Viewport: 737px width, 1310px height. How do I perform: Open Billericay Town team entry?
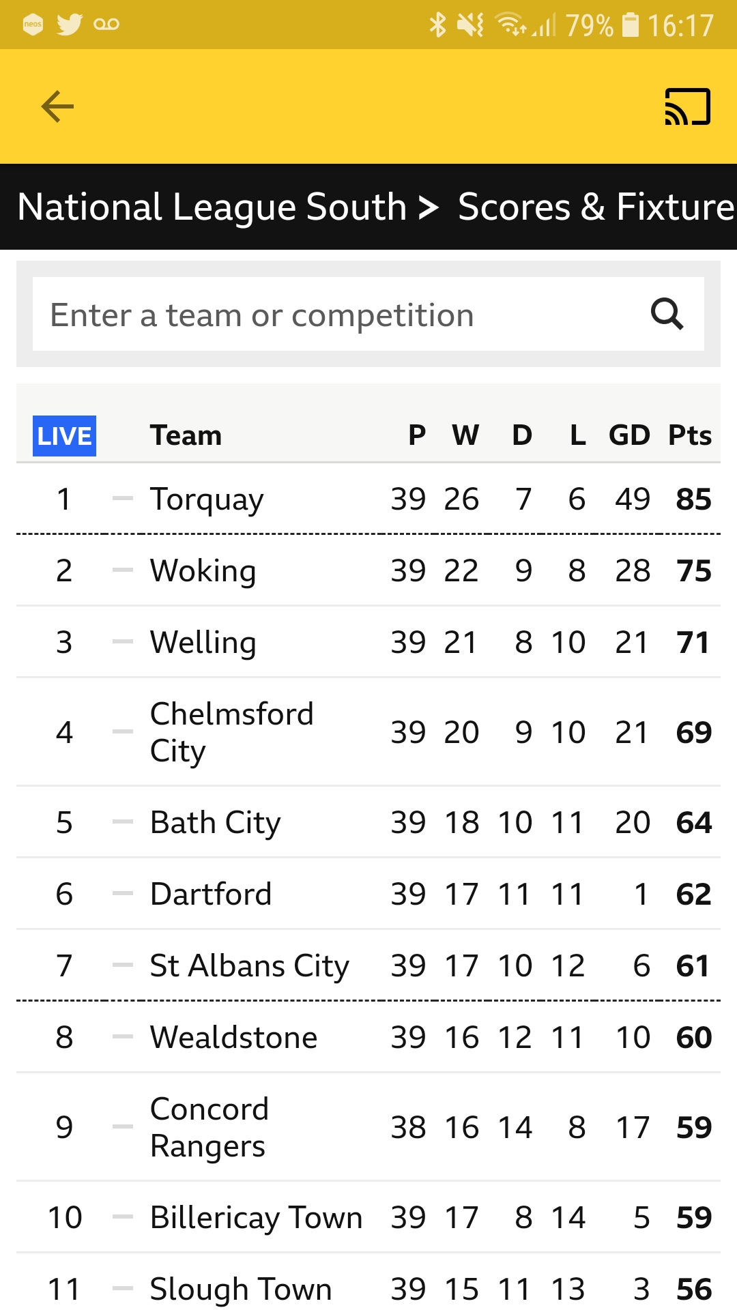256,1218
